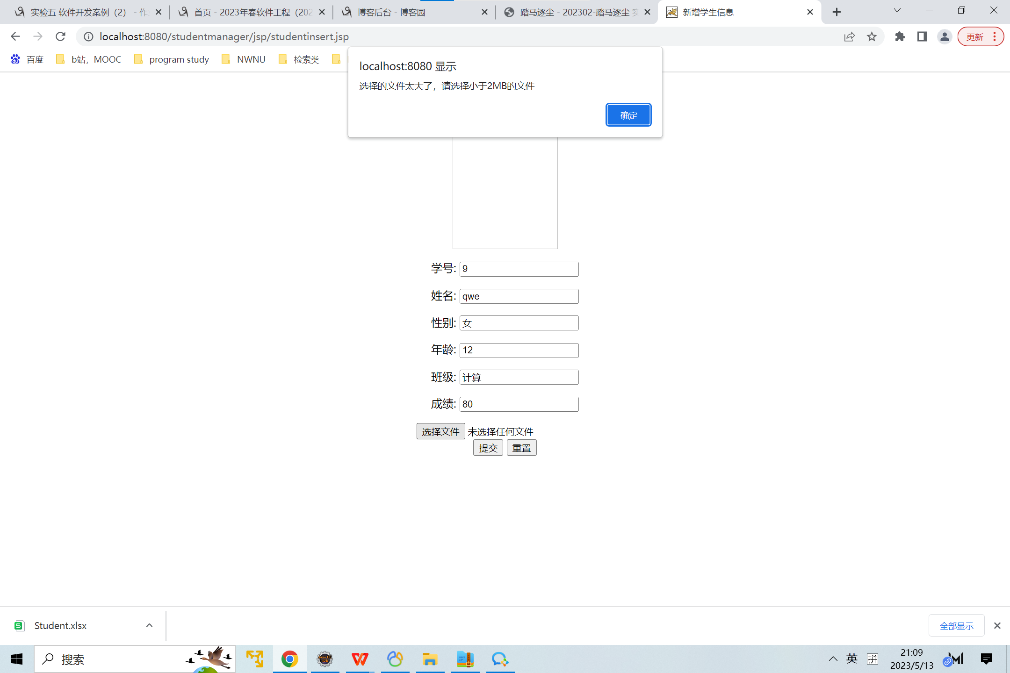The height and width of the screenshot is (673, 1010).
Task: Open the tab search dropdown arrow
Action: tap(897, 11)
